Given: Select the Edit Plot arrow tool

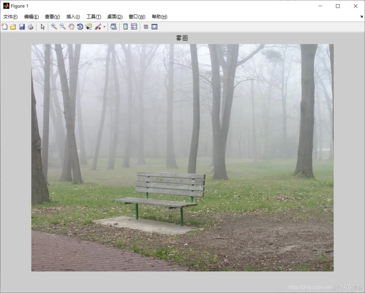Looking at the screenshot, I should (x=42, y=27).
